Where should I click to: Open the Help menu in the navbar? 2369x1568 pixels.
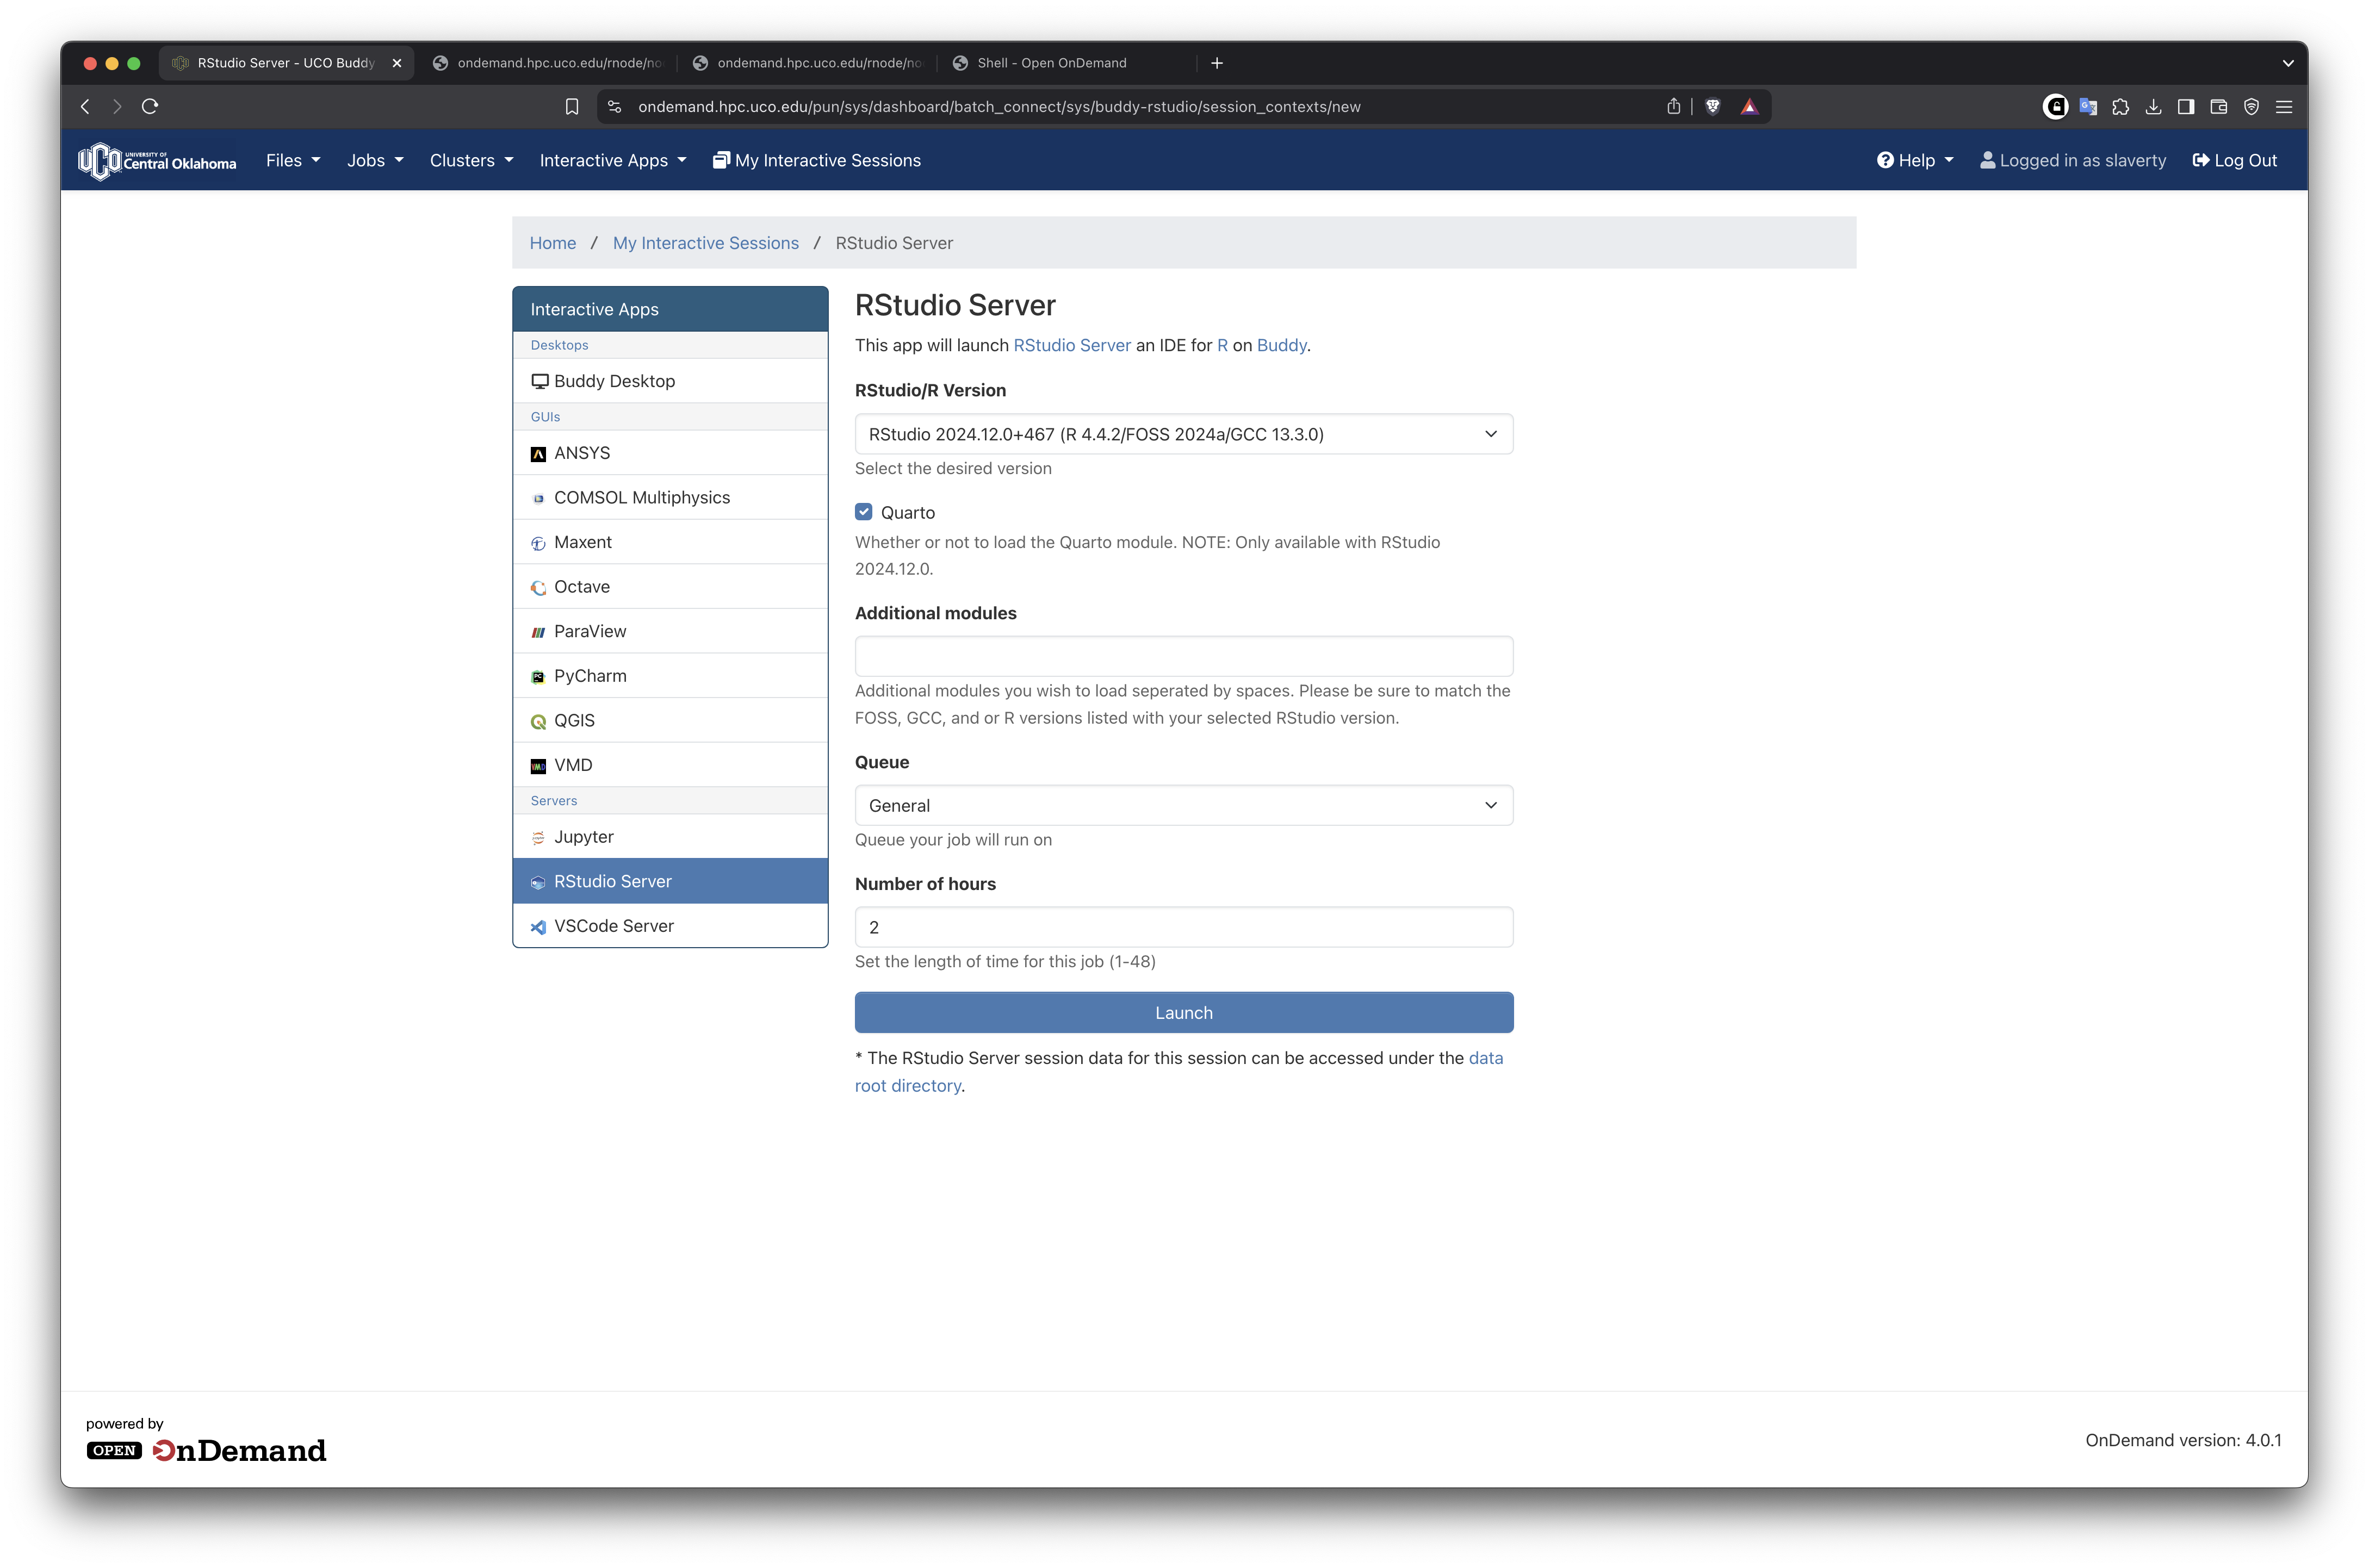pyautogui.click(x=1914, y=161)
